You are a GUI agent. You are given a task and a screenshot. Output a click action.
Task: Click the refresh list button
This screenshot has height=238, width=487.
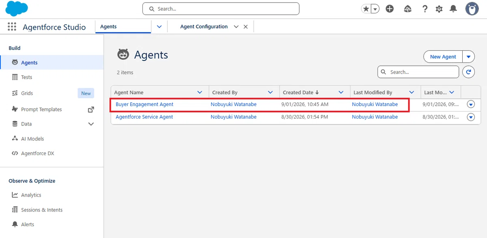pos(468,72)
